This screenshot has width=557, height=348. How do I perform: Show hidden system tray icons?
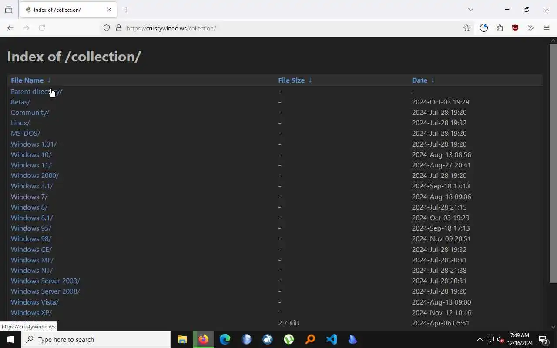coord(480,339)
